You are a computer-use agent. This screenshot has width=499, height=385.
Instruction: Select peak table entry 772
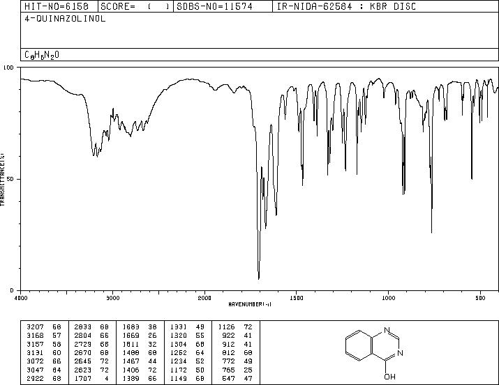click(237, 361)
